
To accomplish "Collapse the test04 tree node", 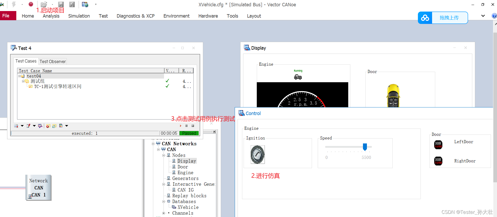I will tap(19, 76).
